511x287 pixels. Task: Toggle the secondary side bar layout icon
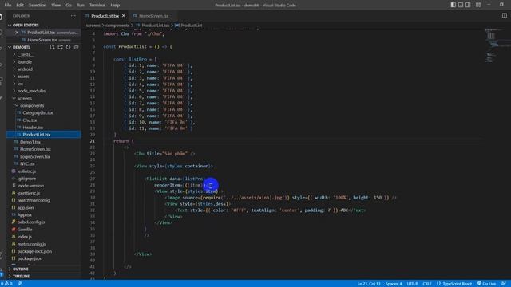[x=468, y=5]
